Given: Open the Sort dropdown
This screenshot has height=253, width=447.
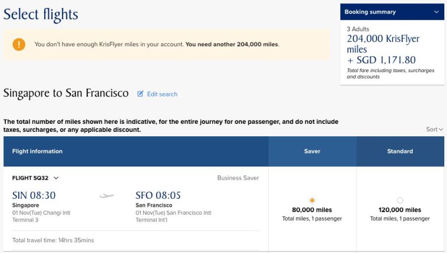Looking at the screenshot, I should [434, 129].
